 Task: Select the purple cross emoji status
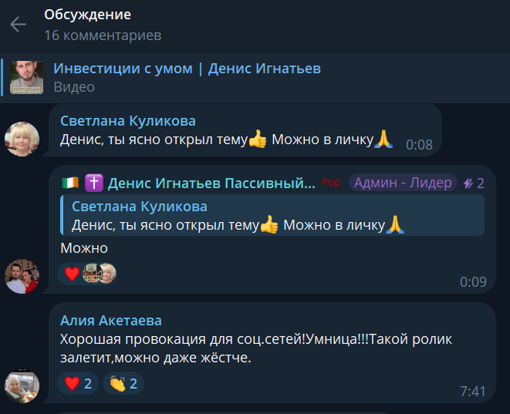[94, 183]
